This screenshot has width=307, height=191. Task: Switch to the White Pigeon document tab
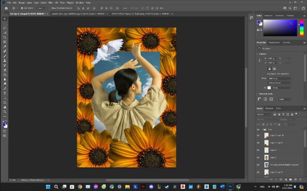click(x=141, y=14)
